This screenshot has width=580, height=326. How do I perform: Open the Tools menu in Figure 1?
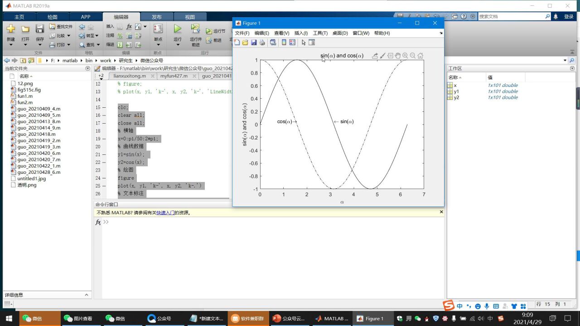click(x=320, y=33)
